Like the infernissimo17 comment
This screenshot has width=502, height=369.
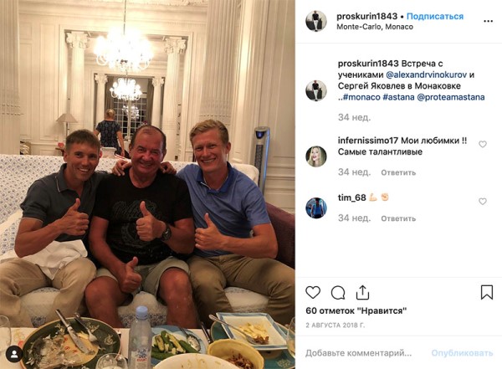coord(483,144)
